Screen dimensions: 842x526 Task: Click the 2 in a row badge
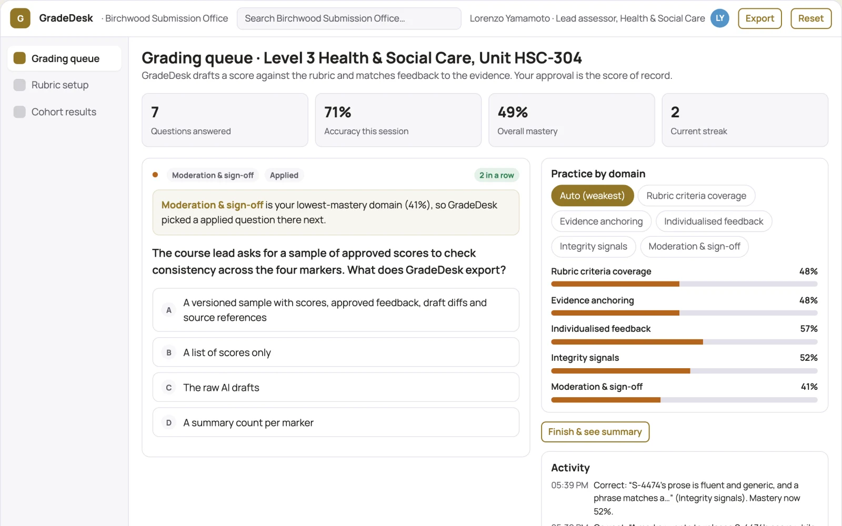click(x=496, y=175)
